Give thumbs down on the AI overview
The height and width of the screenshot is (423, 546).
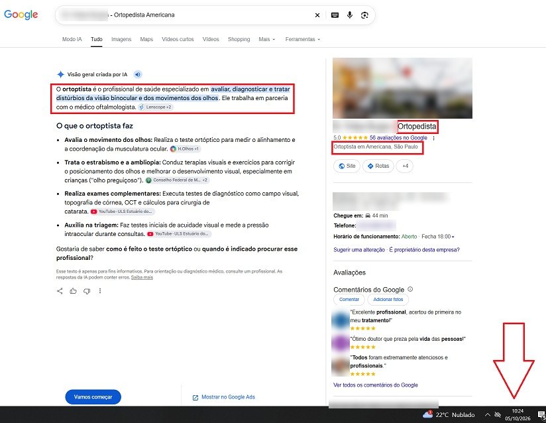(x=87, y=291)
